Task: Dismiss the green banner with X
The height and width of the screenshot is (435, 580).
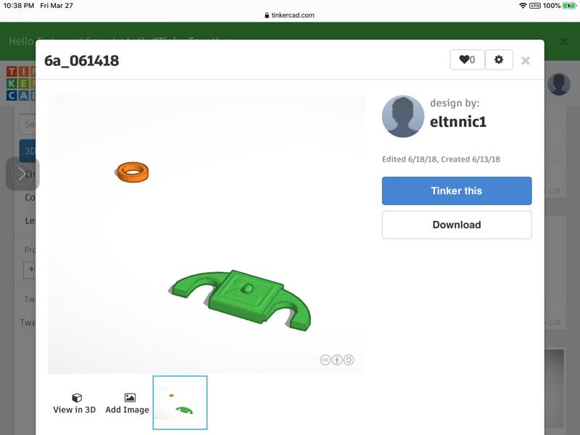Action: tap(564, 41)
